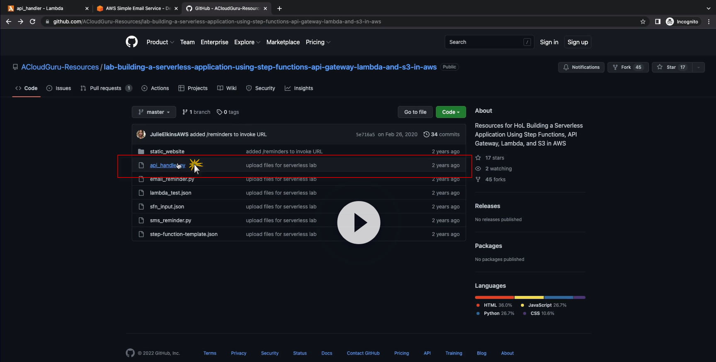Click the Marketplace header link
716x362 pixels.
(283, 42)
